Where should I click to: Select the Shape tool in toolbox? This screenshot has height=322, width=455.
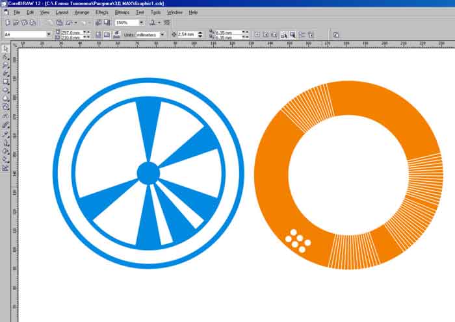pyautogui.click(x=5, y=57)
